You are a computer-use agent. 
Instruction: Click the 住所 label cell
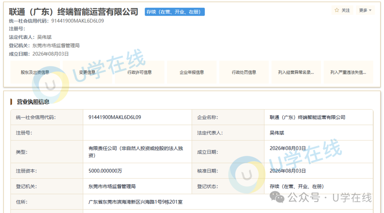tap(47, 202)
